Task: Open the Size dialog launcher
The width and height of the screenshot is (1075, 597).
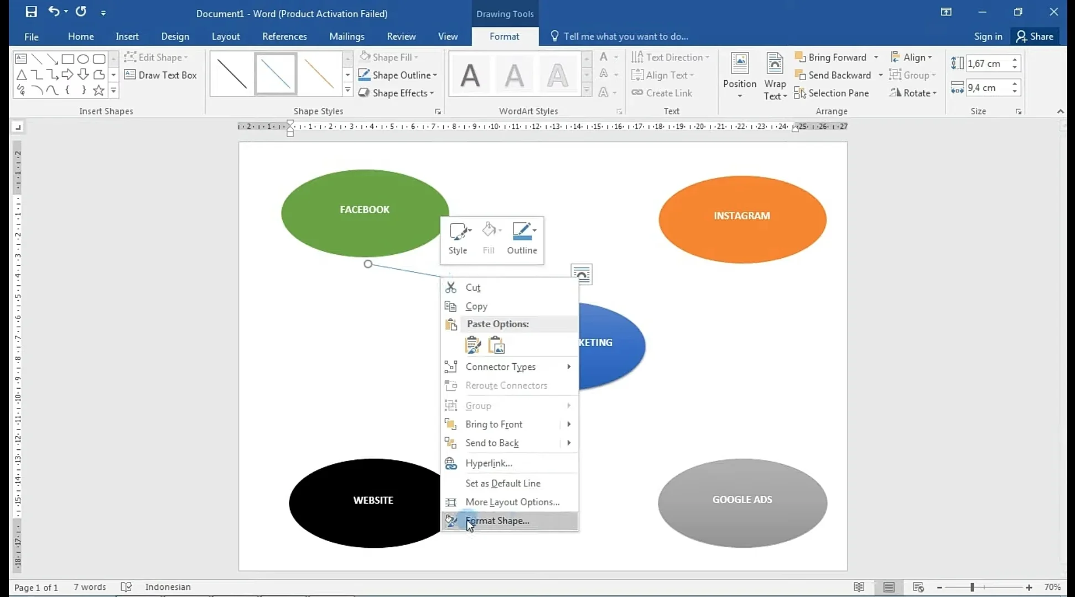Action: pyautogui.click(x=1018, y=112)
